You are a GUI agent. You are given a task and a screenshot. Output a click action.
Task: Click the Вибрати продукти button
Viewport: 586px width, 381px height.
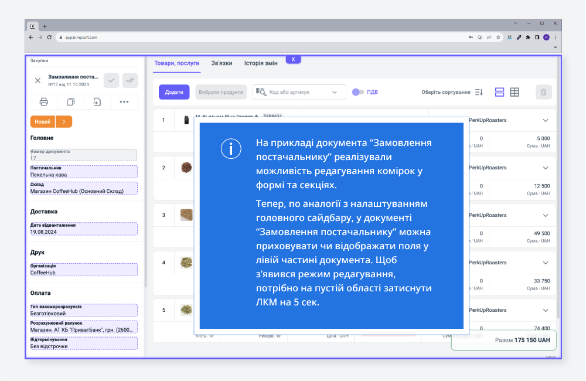(221, 92)
